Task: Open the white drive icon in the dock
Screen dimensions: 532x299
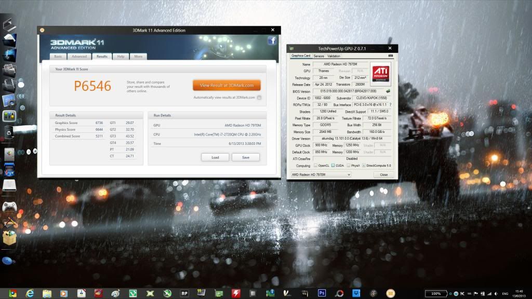Action: click(9, 185)
